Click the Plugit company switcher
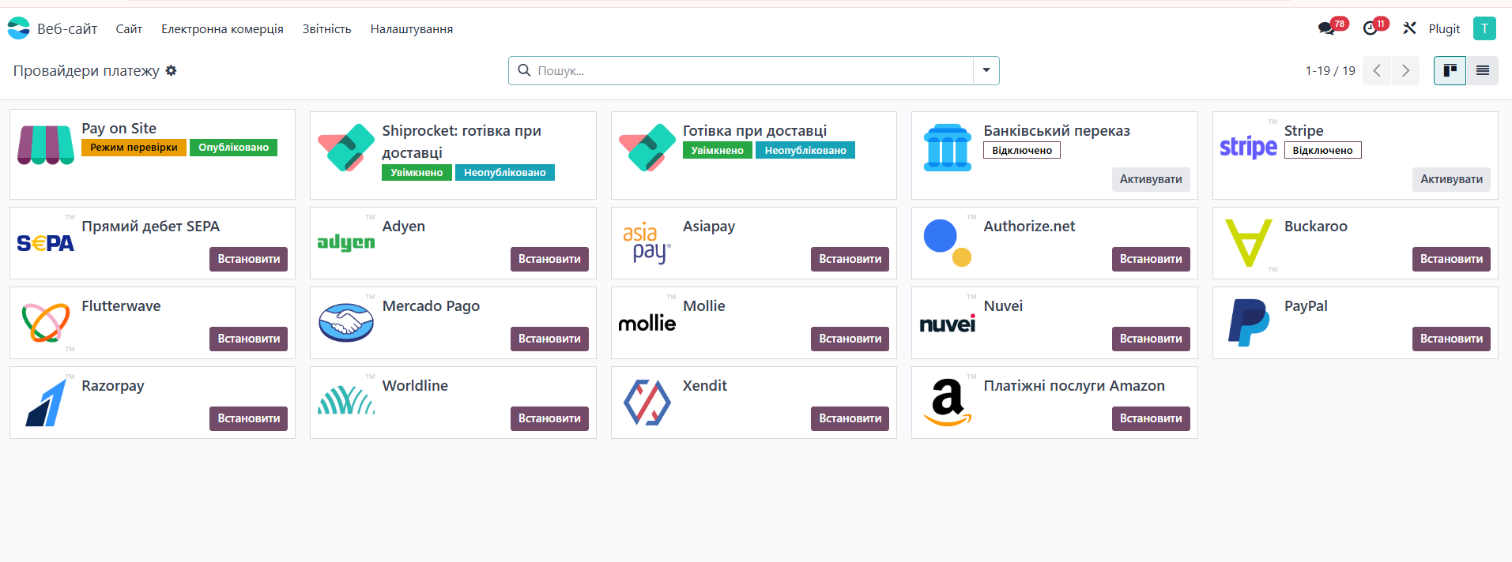The width and height of the screenshot is (1512, 562). [1444, 29]
